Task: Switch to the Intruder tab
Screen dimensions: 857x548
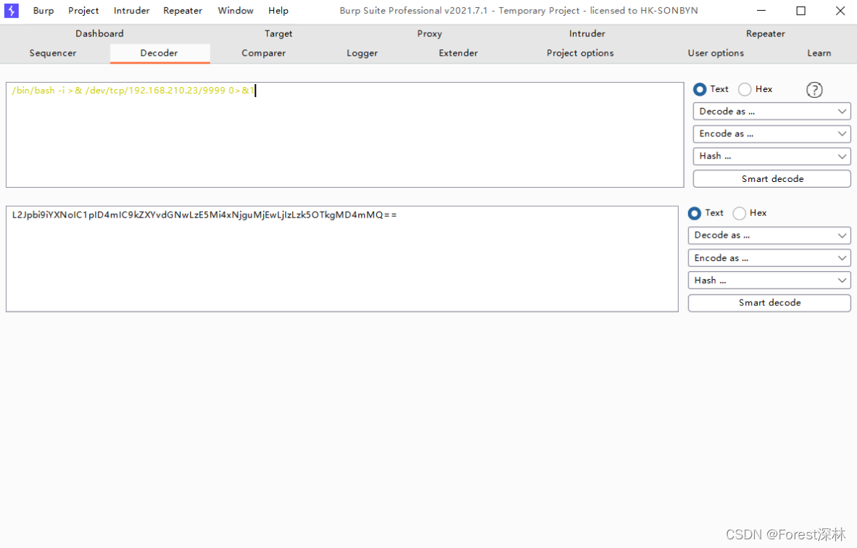Action: pyautogui.click(x=587, y=33)
